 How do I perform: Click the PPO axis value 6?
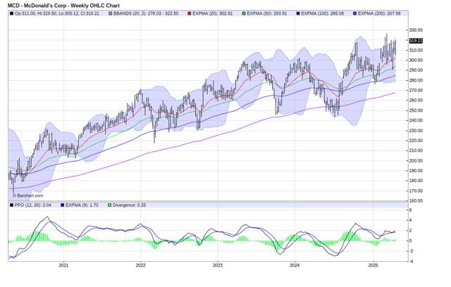coord(410,210)
